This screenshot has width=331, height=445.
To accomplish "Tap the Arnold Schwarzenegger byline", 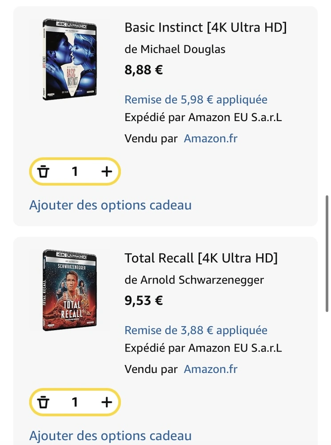I will (194, 280).
